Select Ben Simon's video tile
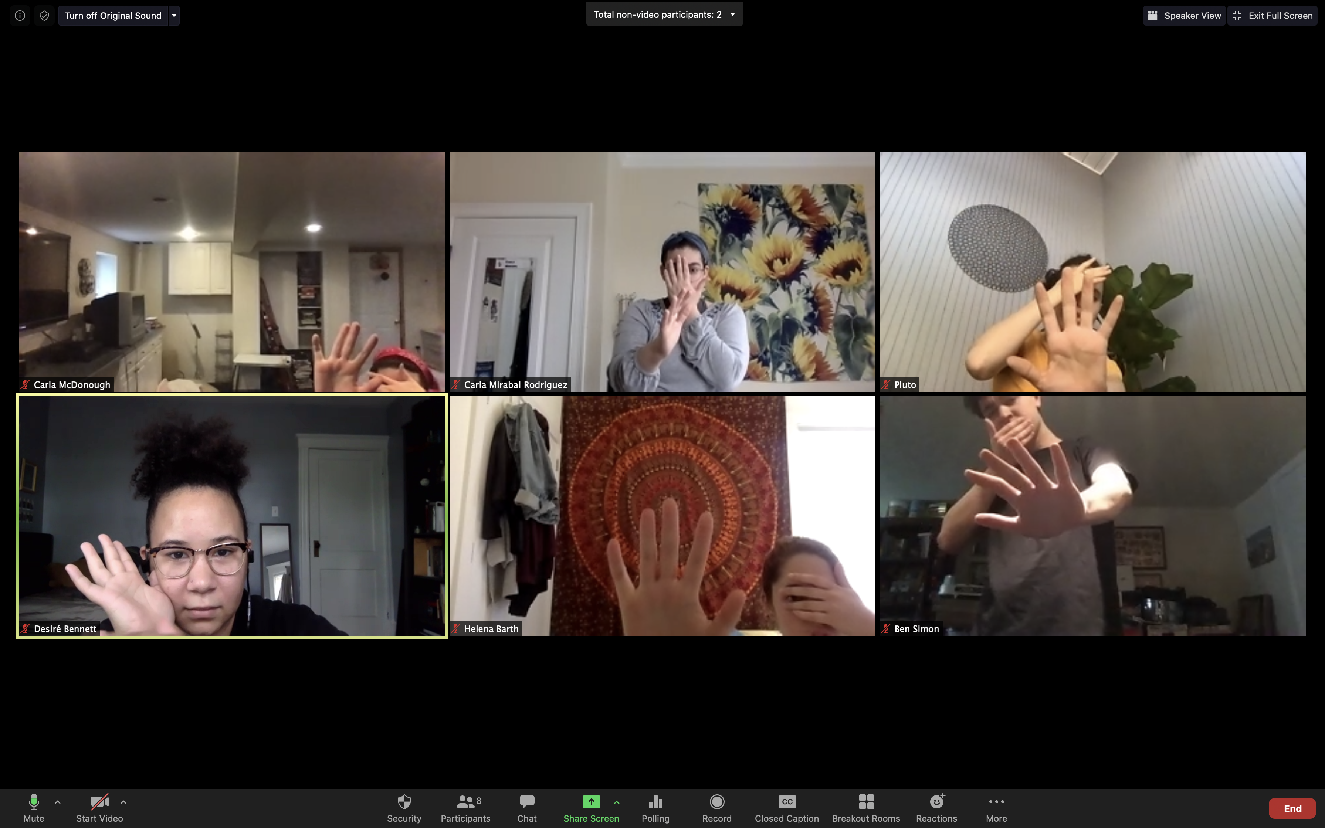This screenshot has height=828, width=1325. pos(1093,516)
